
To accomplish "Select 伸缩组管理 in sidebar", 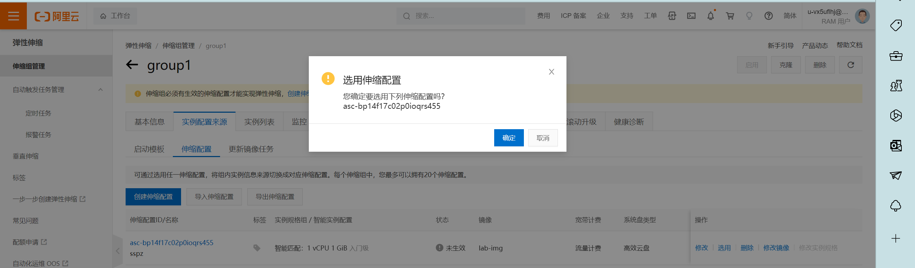I will 56,66.
